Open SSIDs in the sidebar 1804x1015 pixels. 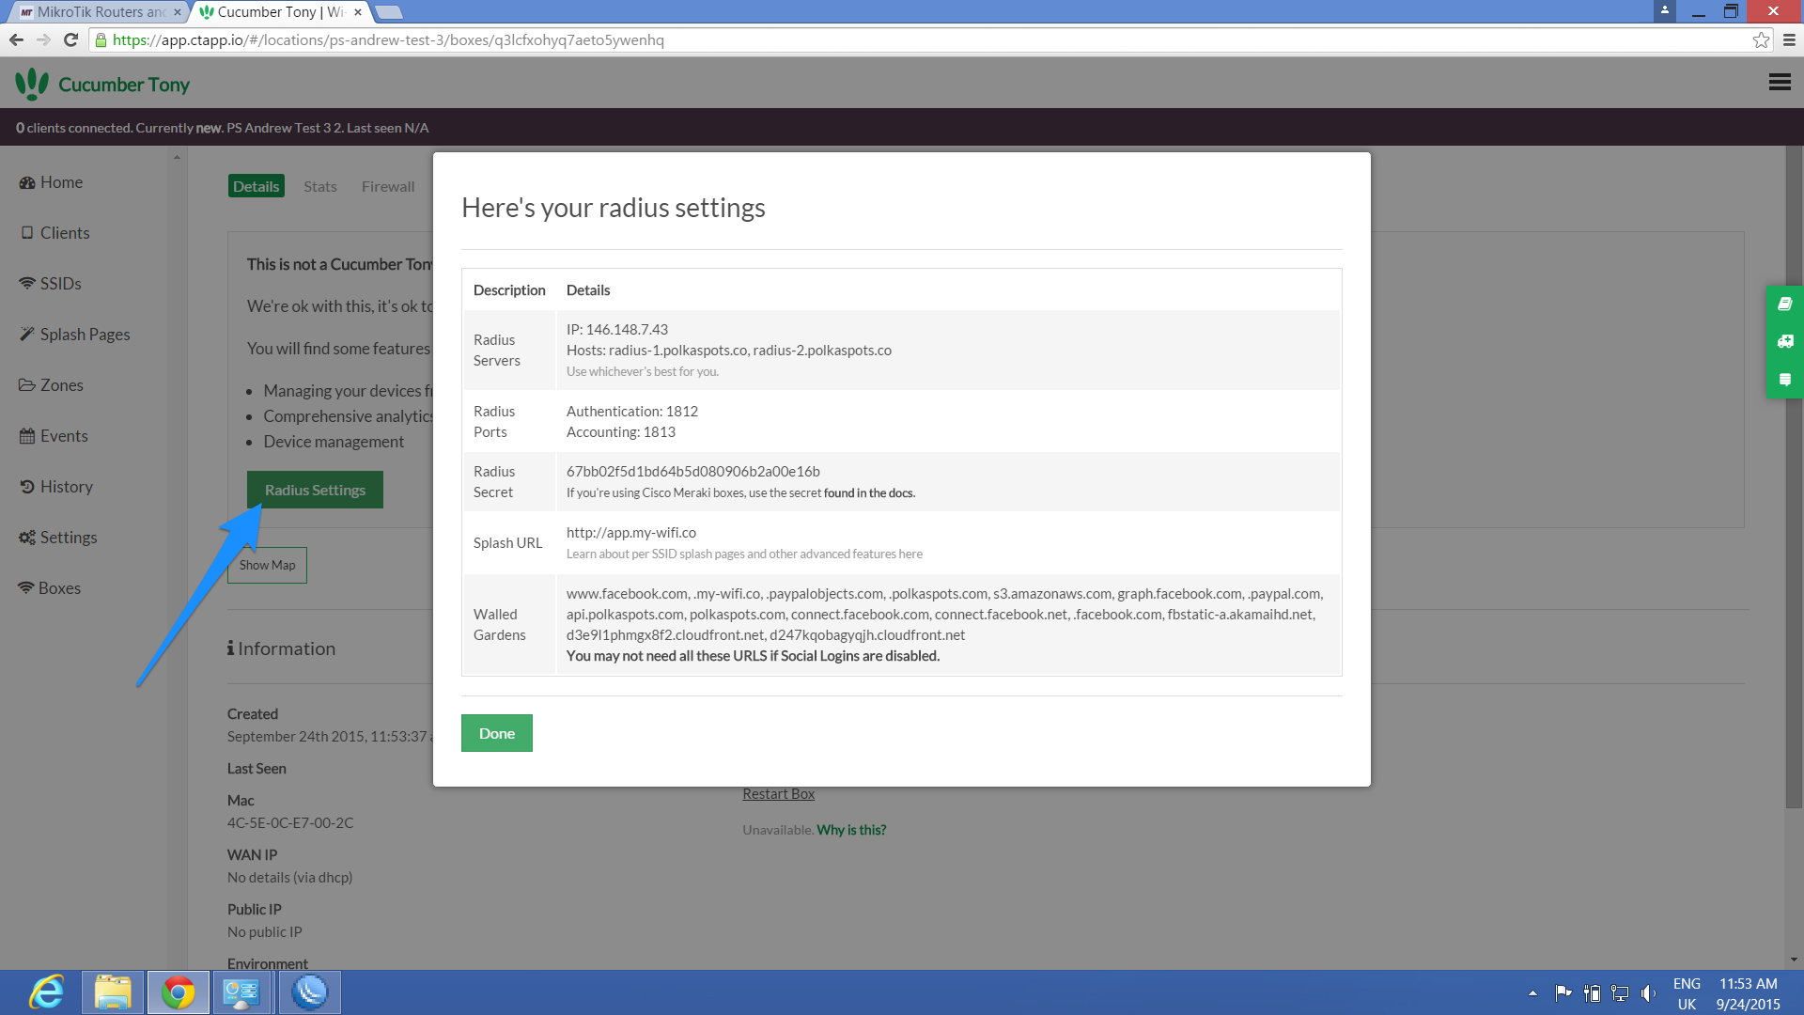pos(51,284)
